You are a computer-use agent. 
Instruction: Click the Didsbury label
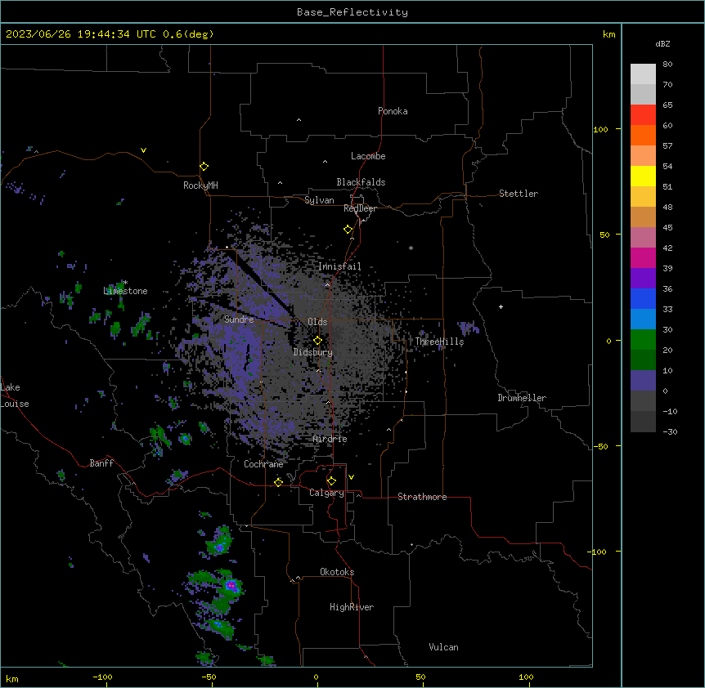click(x=312, y=352)
